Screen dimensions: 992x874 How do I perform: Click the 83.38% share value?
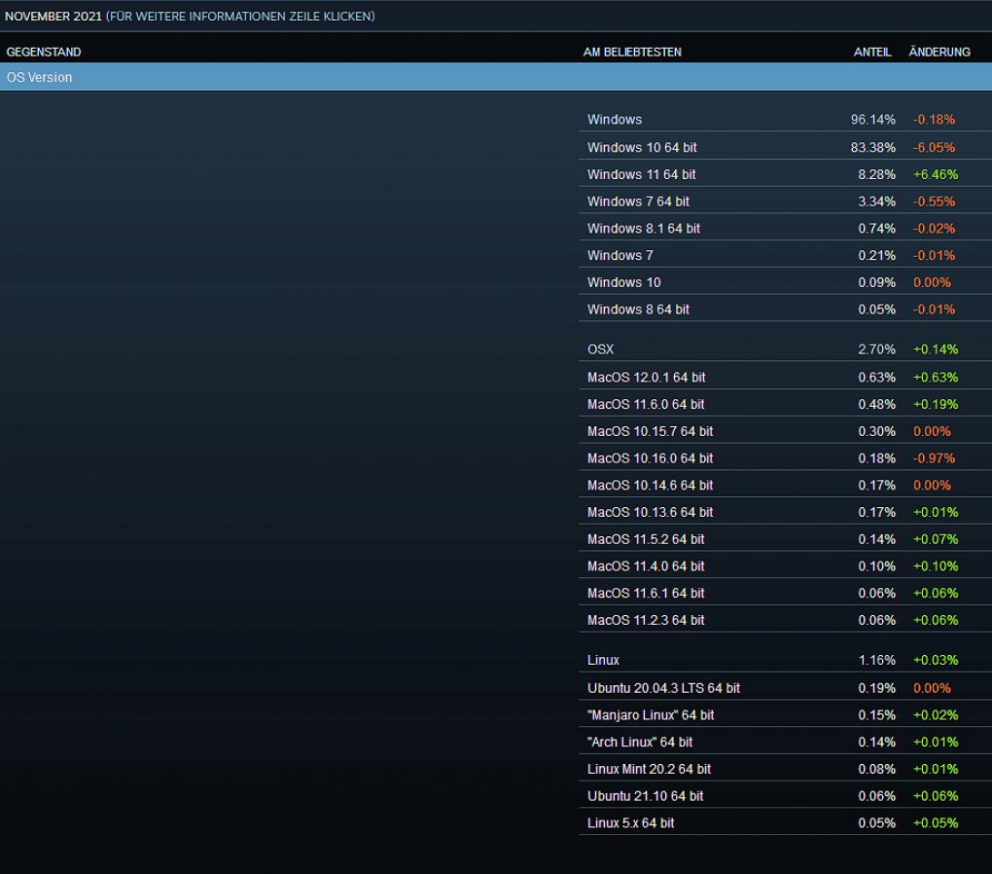tap(873, 148)
